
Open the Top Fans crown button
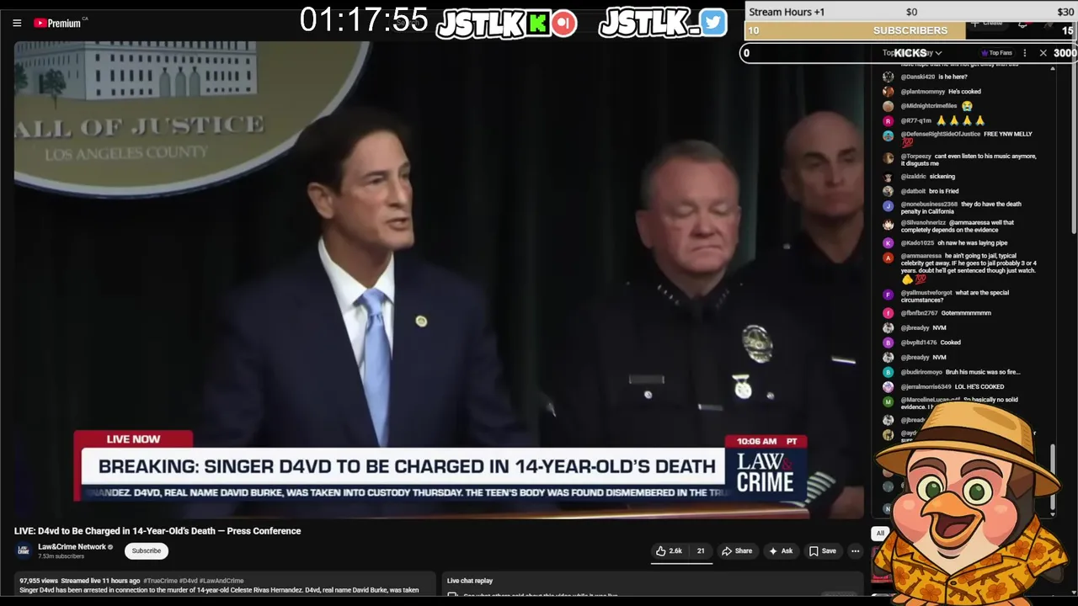pos(996,53)
